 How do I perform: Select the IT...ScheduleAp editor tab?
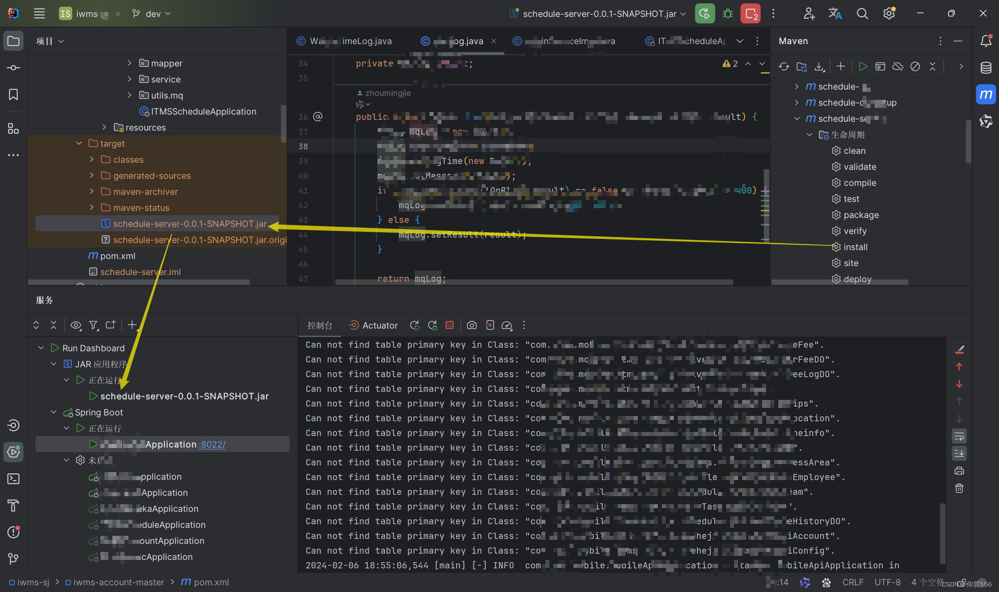pos(685,41)
